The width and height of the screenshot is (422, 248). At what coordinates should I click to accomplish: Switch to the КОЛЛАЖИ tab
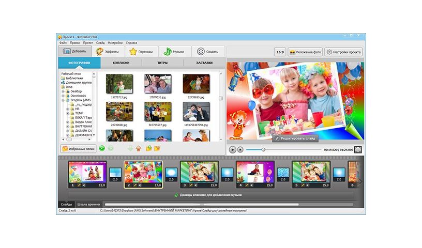click(x=121, y=63)
